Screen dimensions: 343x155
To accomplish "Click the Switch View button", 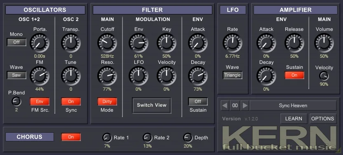I will coord(152,105).
